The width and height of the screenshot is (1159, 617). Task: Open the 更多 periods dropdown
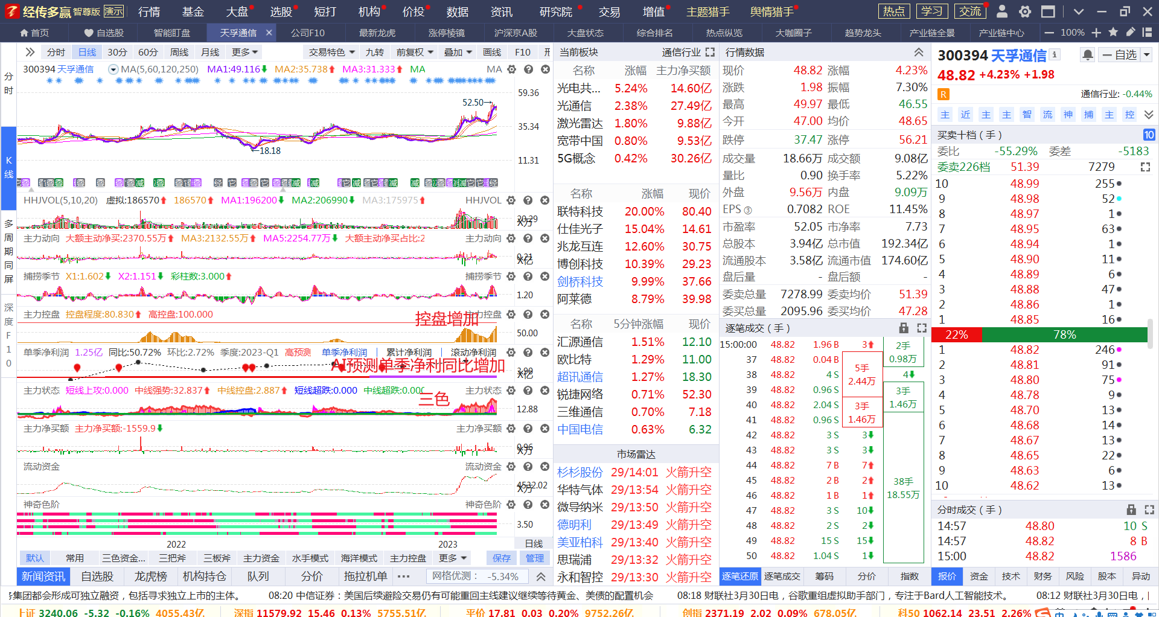(x=244, y=53)
